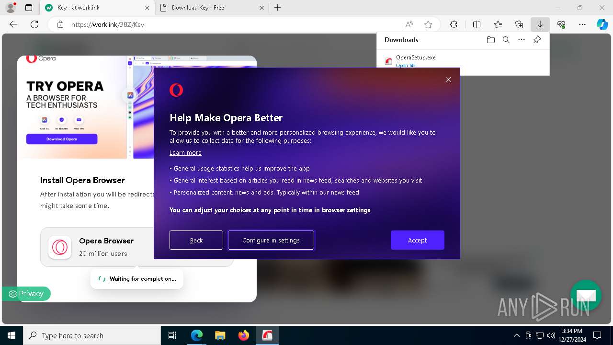Add this page to favorites star
Image resolution: width=613 pixels, height=345 pixels.
click(x=428, y=24)
